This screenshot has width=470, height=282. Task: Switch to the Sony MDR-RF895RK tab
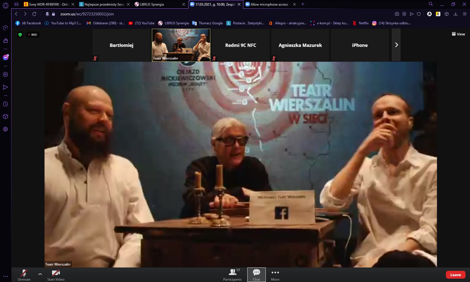tap(48, 4)
